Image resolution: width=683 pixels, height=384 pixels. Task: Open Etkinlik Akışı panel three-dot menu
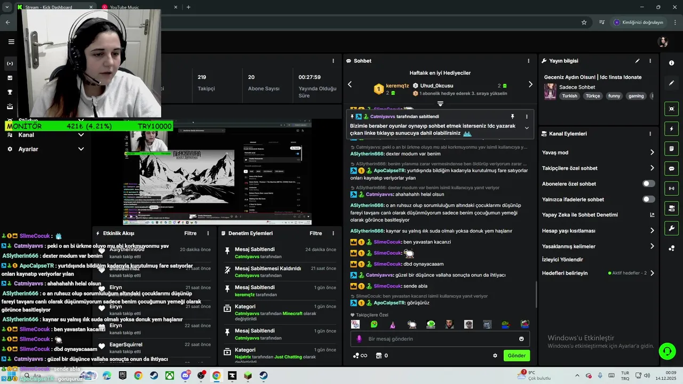(x=208, y=233)
